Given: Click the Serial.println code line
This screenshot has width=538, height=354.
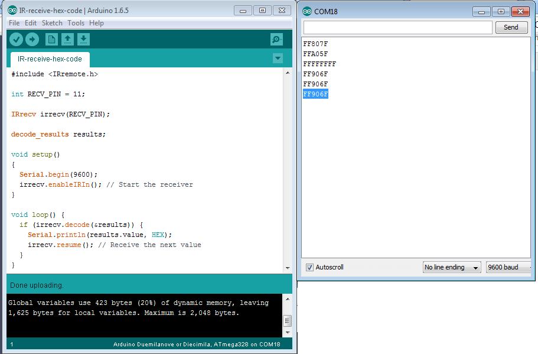Looking at the screenshot, I should point(100,235).
